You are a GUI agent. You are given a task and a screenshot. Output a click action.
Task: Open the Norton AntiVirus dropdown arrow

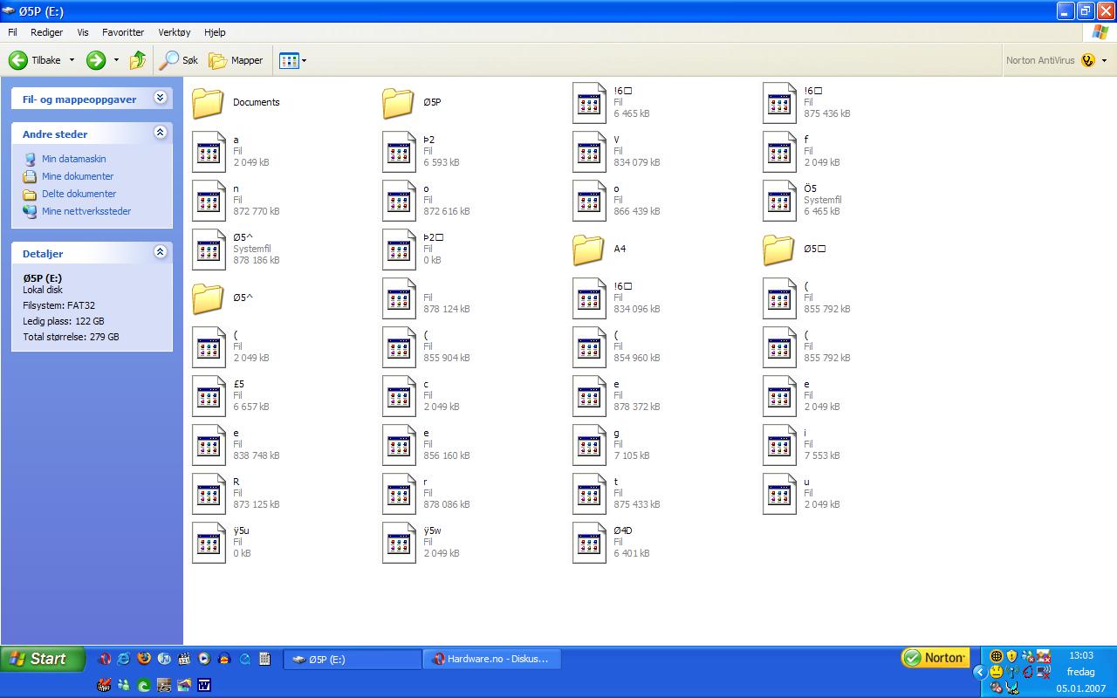1104,60
